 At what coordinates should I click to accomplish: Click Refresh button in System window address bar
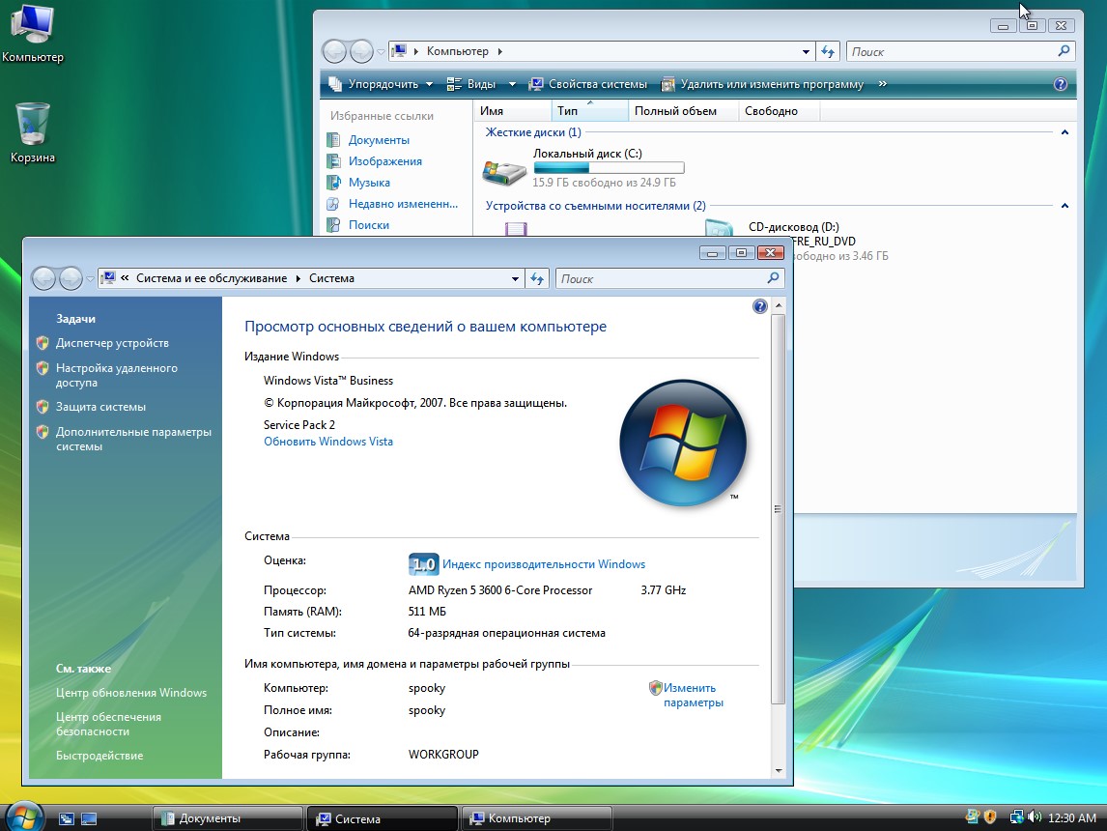click(537, 279)
